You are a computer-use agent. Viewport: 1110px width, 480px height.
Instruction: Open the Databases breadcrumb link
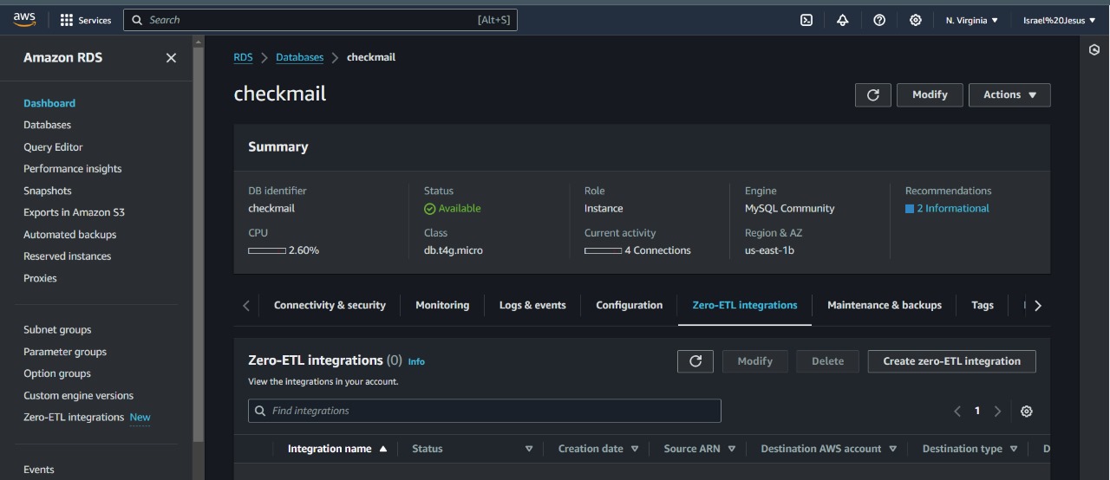[299, 57]
